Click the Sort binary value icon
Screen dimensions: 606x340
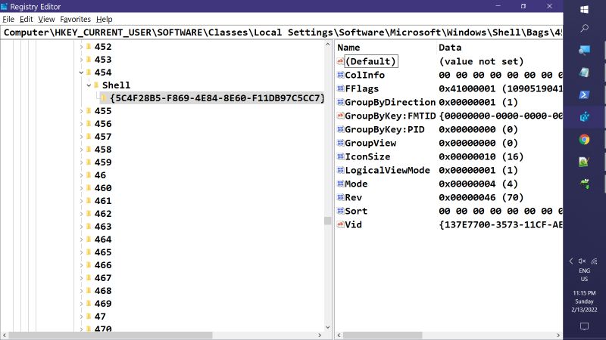pyautogui.click(x=340, y=211)
